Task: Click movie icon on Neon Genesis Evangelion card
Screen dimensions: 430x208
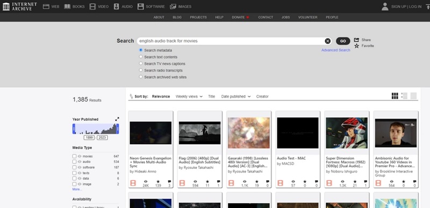Action: pos(133,183)
